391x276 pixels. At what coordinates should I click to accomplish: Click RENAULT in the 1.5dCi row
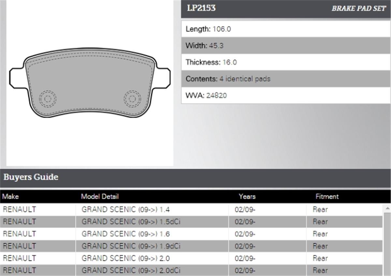point(19,222)
